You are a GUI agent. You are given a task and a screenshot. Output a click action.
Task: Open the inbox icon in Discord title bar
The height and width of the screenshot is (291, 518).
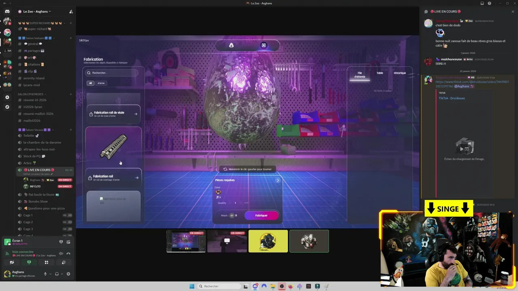pyautogui.click(x=482, y=3)
